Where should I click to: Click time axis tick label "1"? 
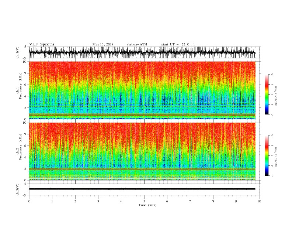tap(52, 201)
